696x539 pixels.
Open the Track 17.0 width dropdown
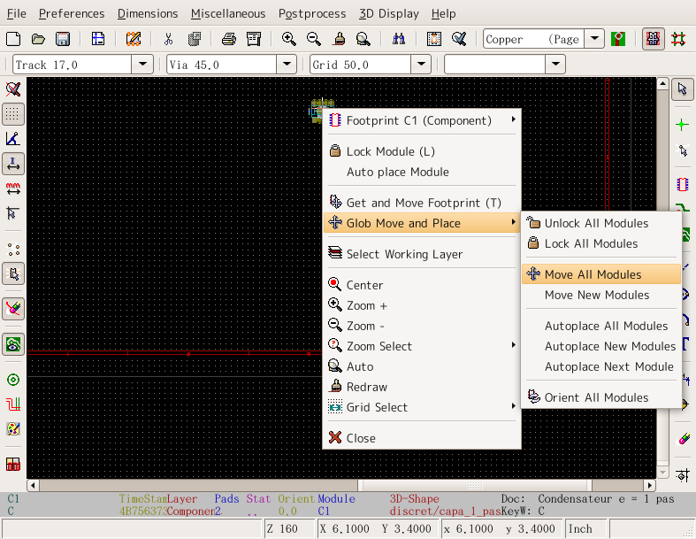click(x=142, y=65)
